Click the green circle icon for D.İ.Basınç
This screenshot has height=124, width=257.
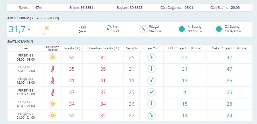(x=219, y=29)
